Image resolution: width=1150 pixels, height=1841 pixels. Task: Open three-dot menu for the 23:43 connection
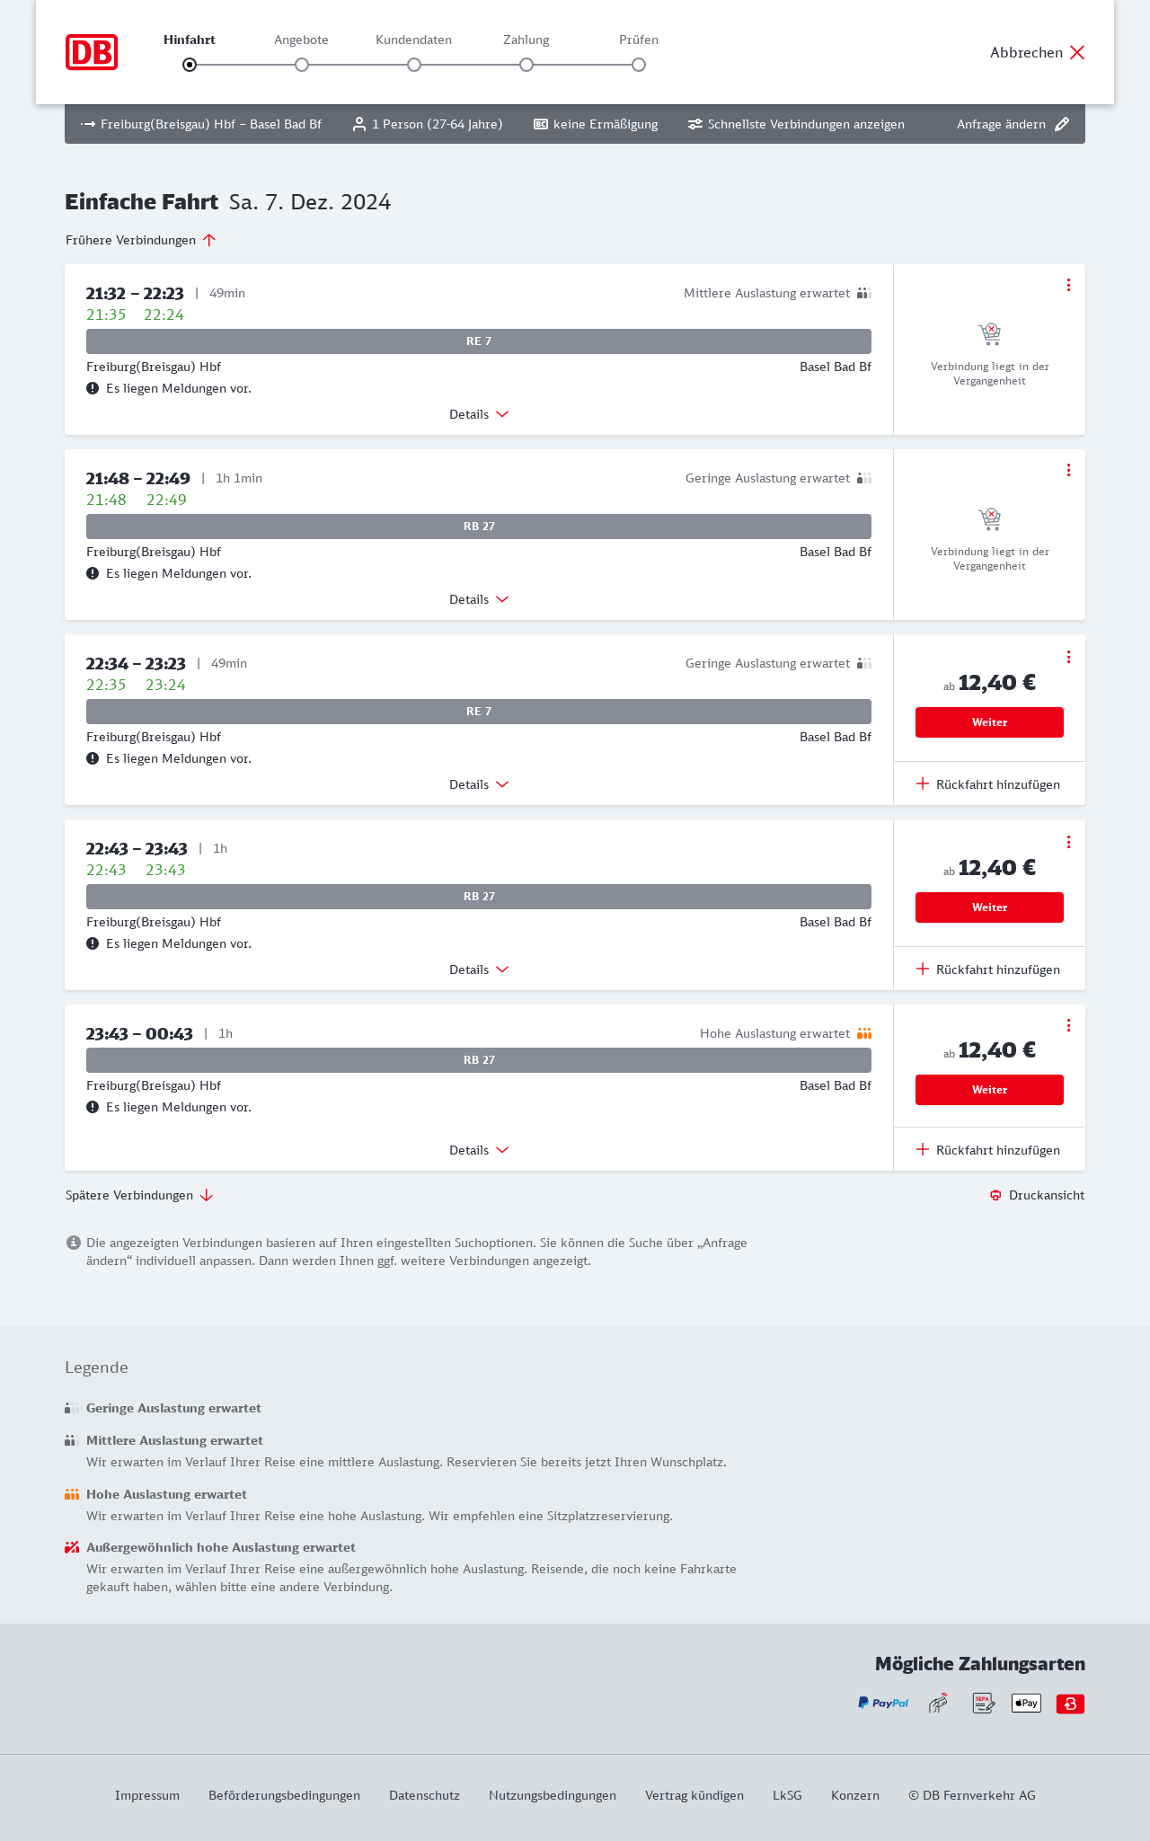[1068, 1025]
